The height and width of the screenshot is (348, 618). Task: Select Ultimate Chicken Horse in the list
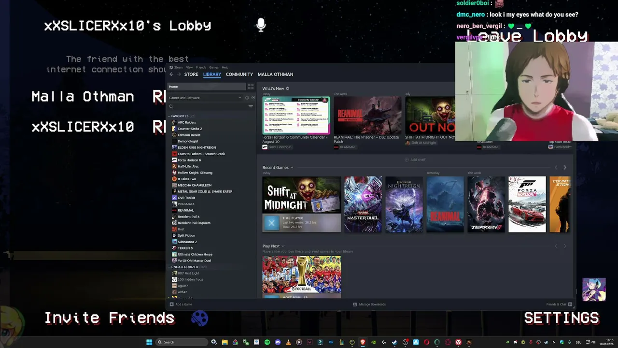click(x=195, y=254)
